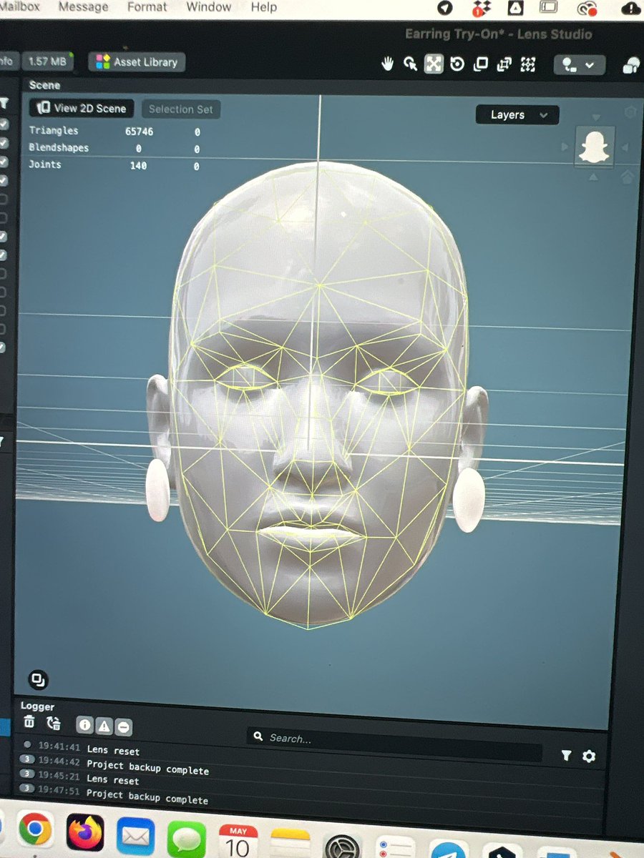This screenshot has height=858, width=644.
Task: Select the right earring object in scene
Action: pos(469,499)
